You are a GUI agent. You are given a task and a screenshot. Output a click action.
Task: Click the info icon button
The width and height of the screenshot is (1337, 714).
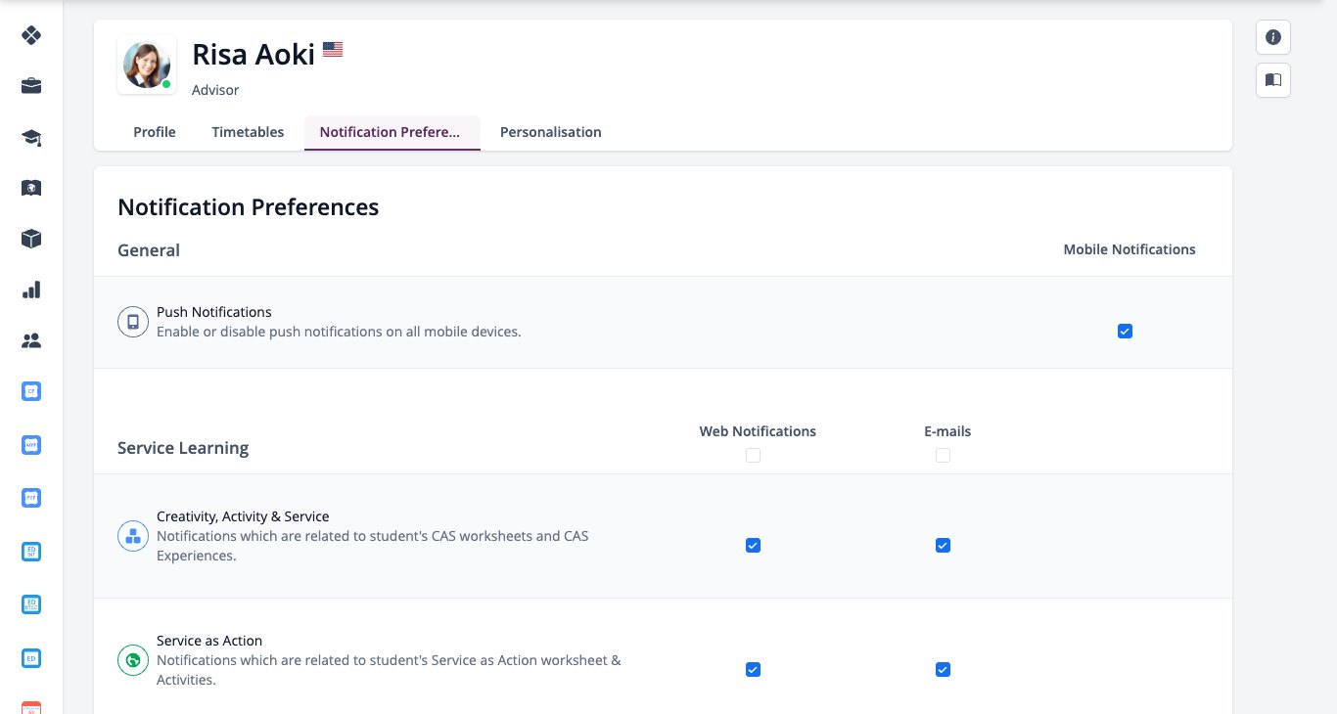coord(1273,37)
